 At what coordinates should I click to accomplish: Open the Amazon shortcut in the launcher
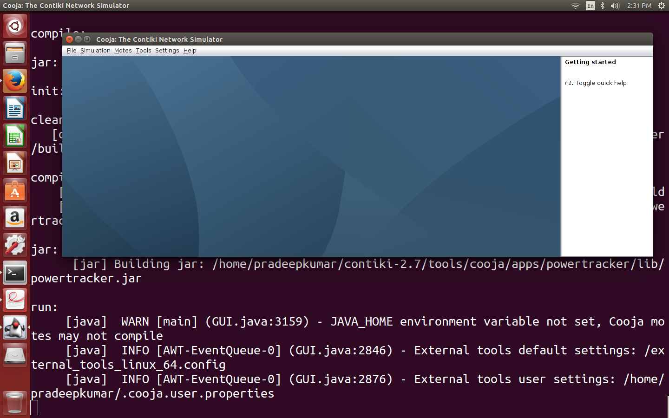pyautogui.click(x=15, y=218)
